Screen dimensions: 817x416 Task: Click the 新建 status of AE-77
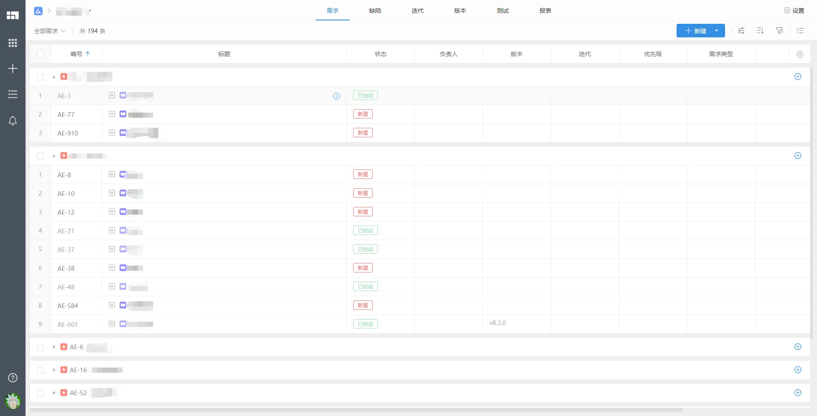point(363,114)
